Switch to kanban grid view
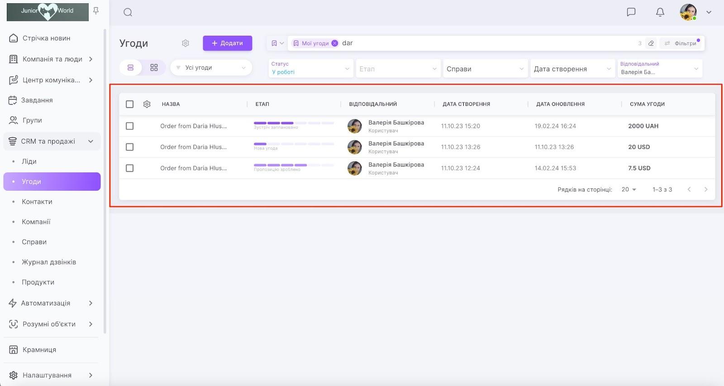This screenshot has width=724, height=386. [x=154, y=68]
